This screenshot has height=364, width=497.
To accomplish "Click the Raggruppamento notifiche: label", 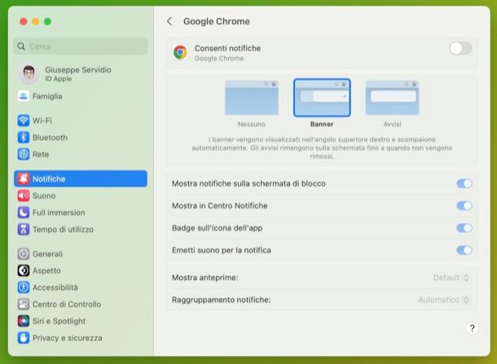I will pyautogui.click(x=222, y=300).
